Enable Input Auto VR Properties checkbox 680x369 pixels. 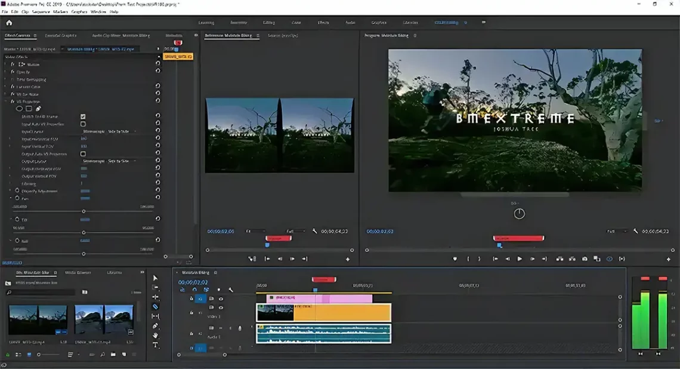(83, 124)
